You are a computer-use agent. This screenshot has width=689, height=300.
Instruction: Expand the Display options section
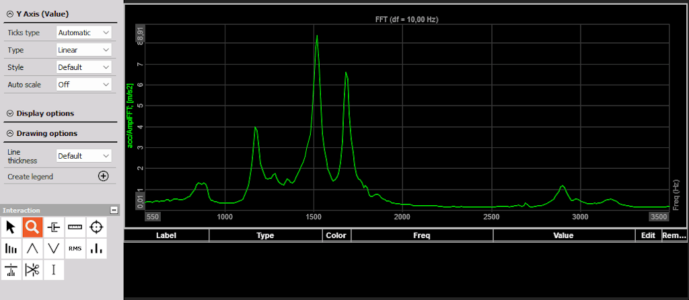pyautogui.click(x=10, y=113)
